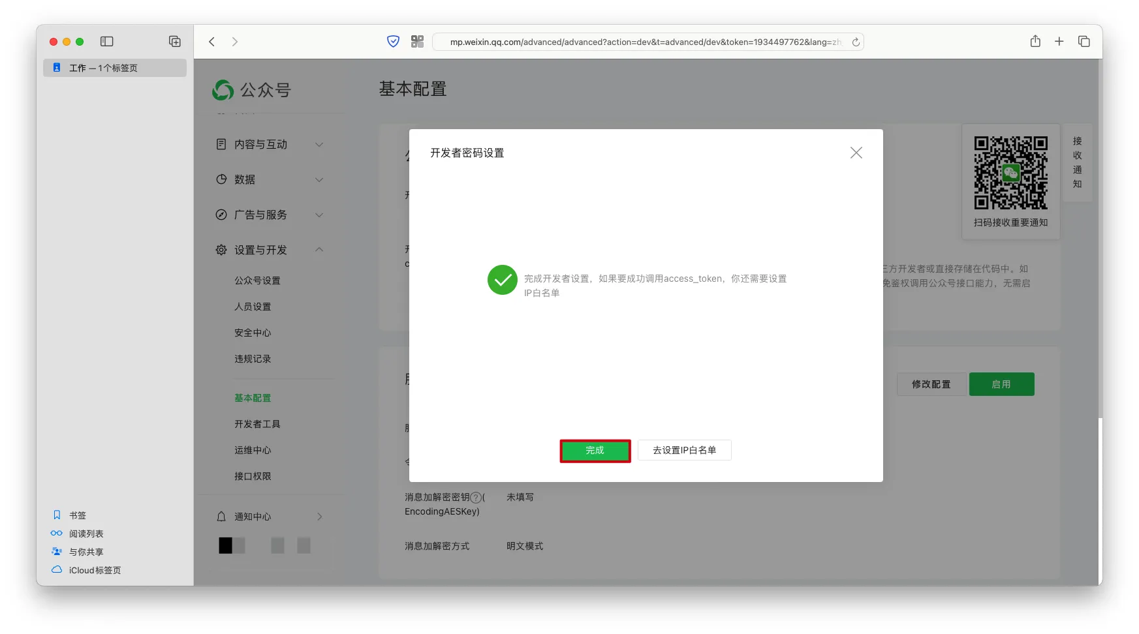The height and width of the screenshot is (634, 1139).
Task: Toggle the Safari sidebar icon
Action: coord(107,42)
